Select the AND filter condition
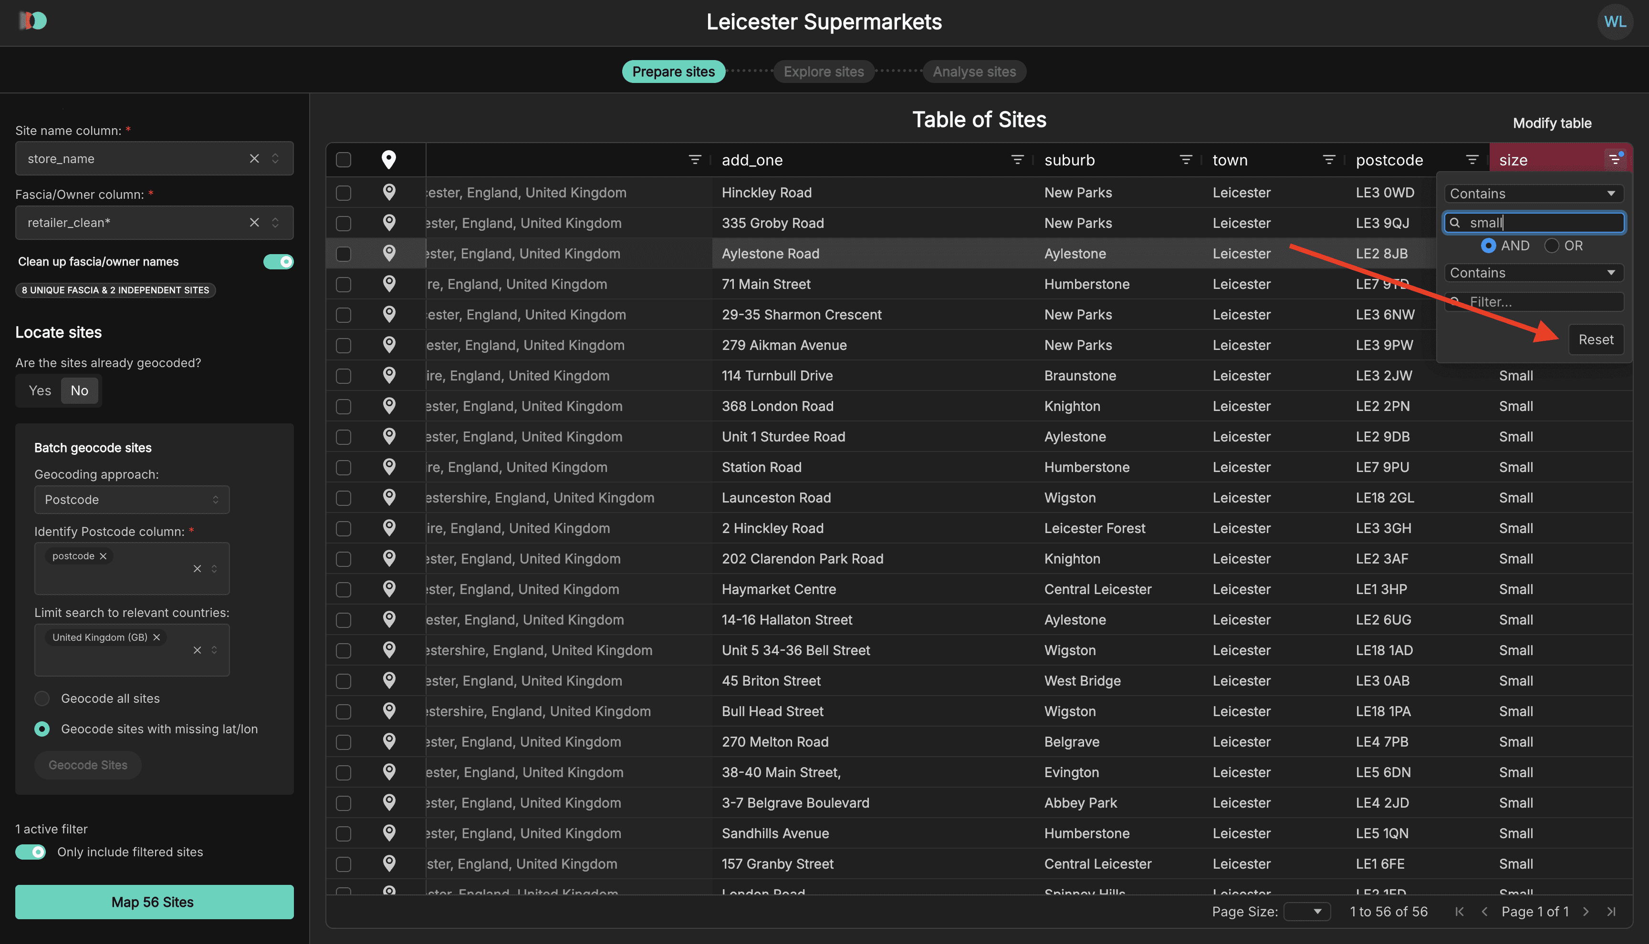This screenshot has width=1649, height=944. (x=1488, y=246)
